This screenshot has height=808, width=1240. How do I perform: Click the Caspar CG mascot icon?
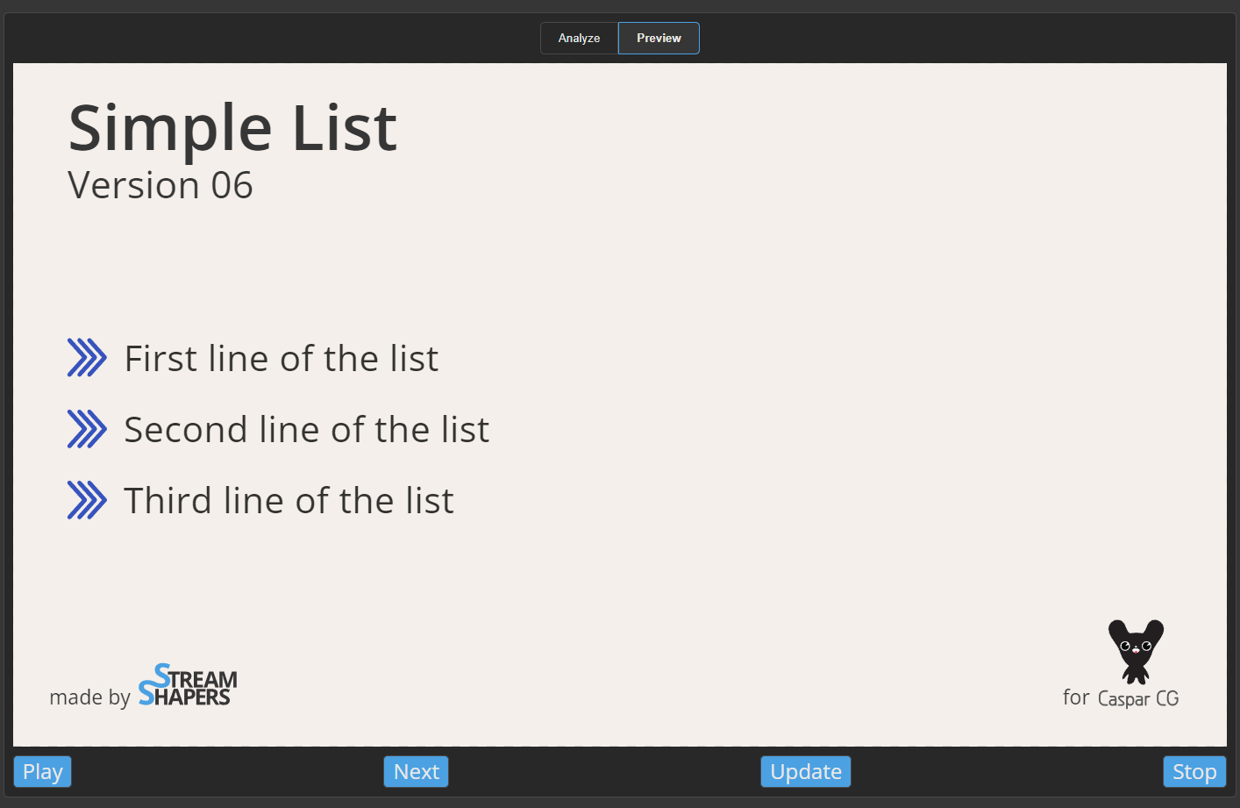tap(1136, 652)
